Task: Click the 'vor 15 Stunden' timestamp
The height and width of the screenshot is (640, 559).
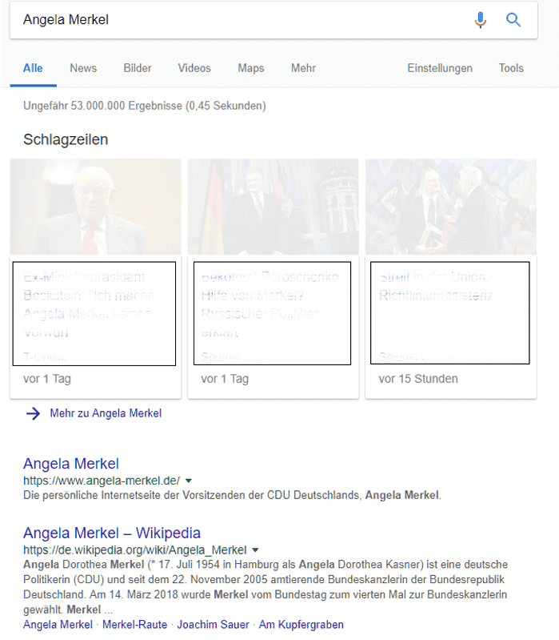Action: point(418,379)
